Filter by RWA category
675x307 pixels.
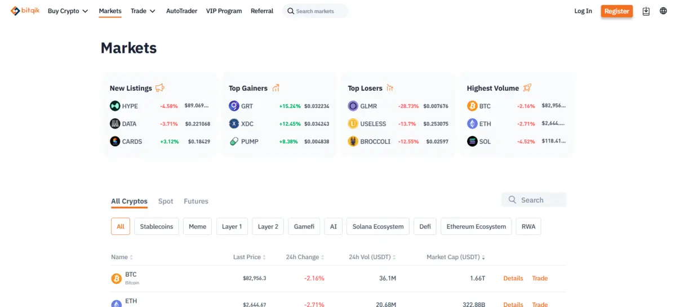point(529,226)
